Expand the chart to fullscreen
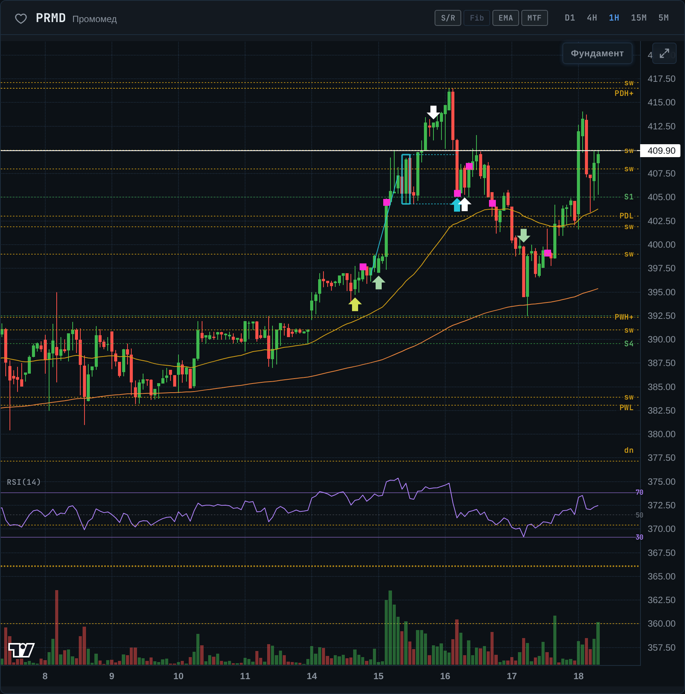 [x=664, y=53]
